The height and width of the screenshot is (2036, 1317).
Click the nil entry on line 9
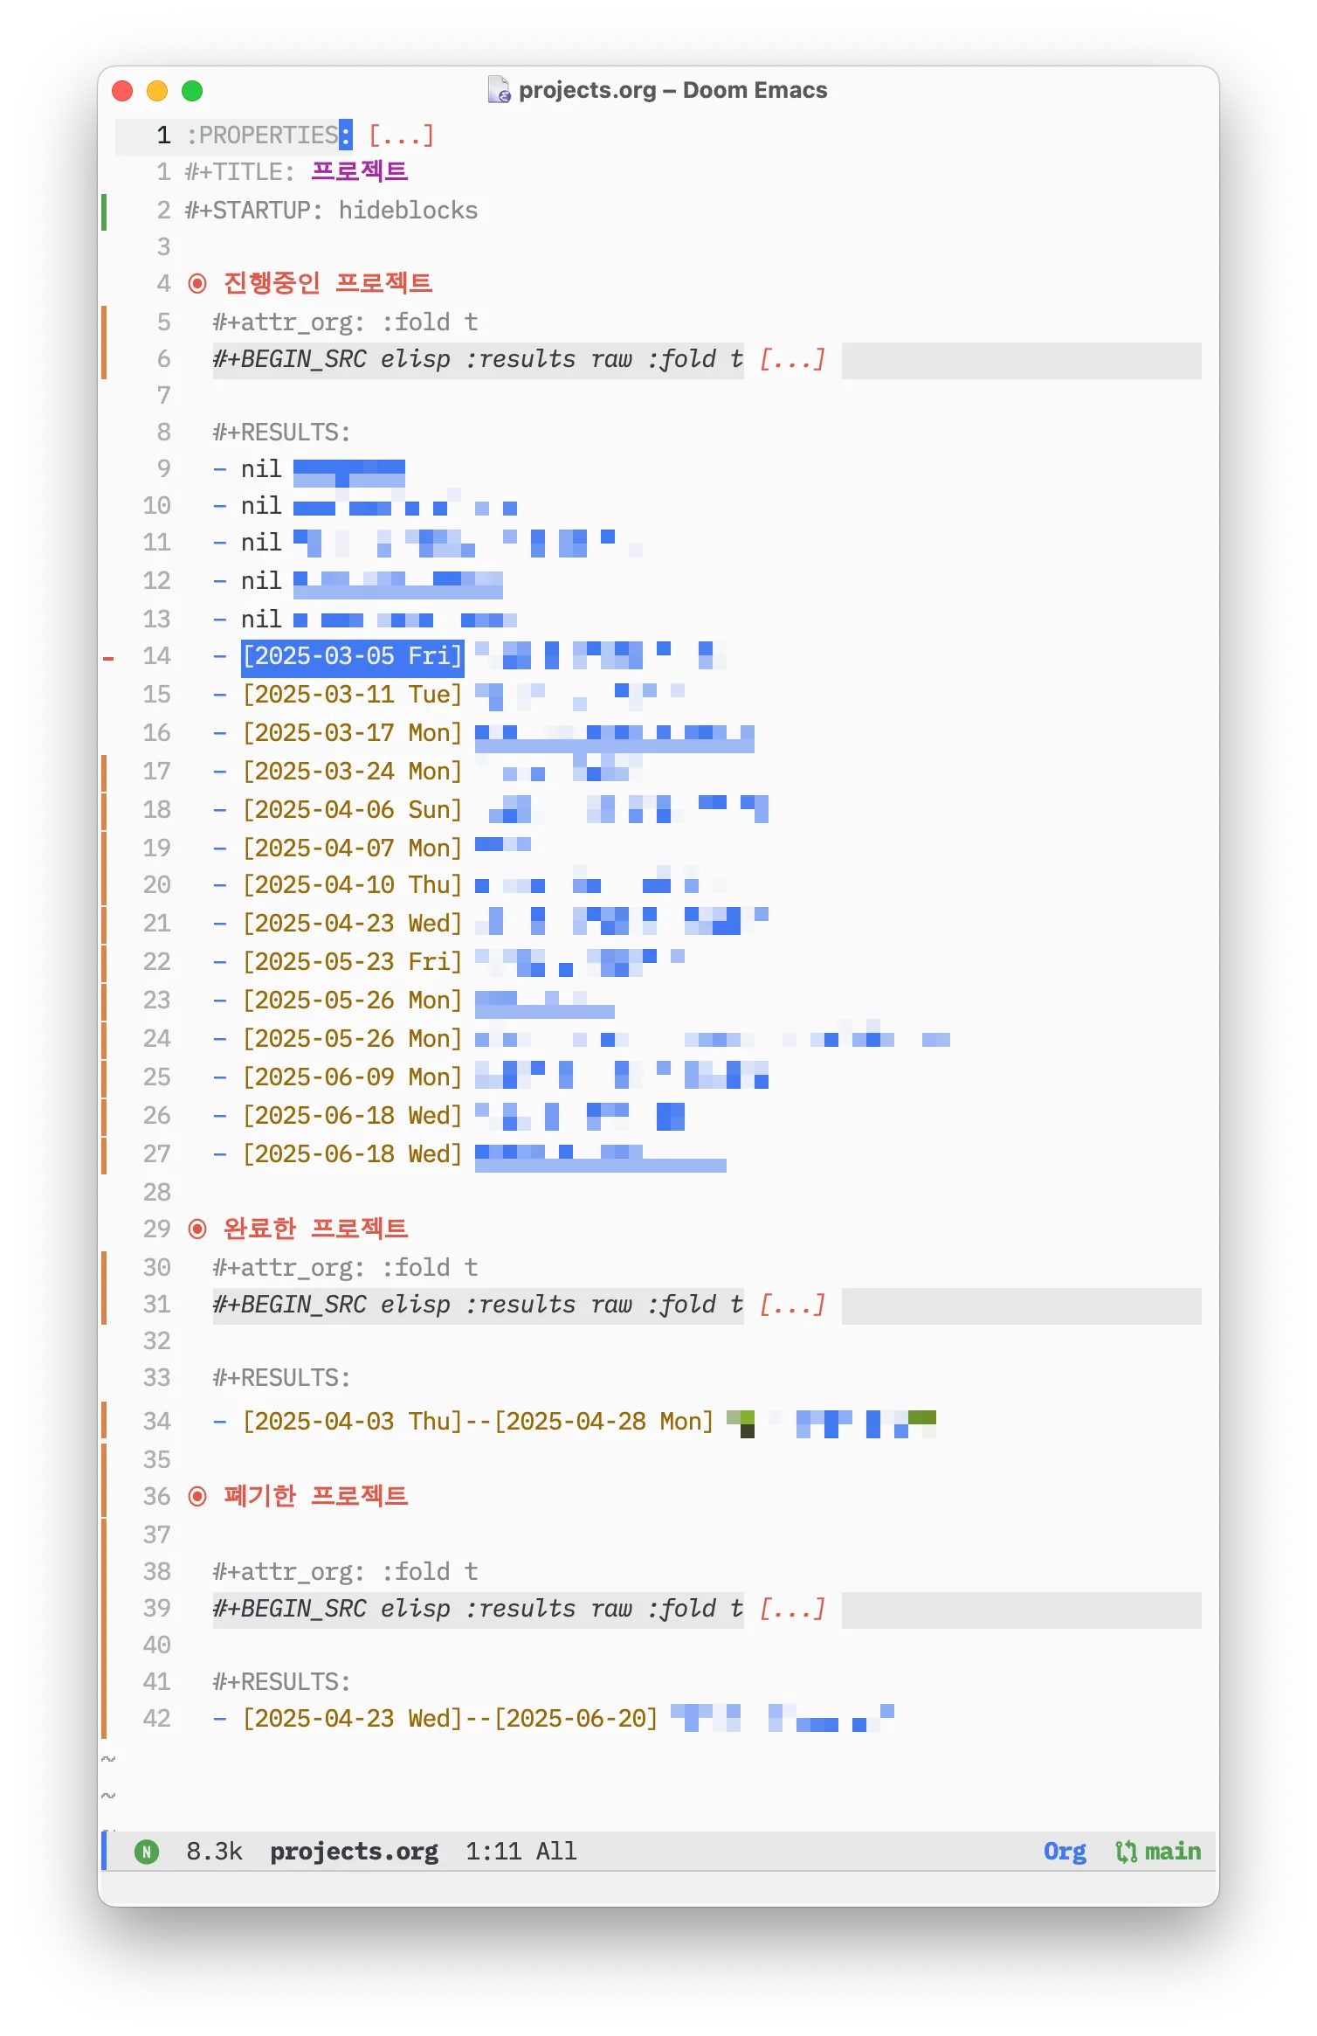[x=261, y=469]
